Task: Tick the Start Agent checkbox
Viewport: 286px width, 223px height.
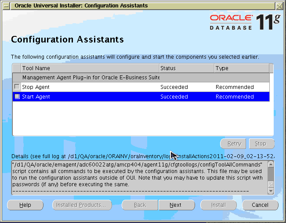Action: click(17, 96)
